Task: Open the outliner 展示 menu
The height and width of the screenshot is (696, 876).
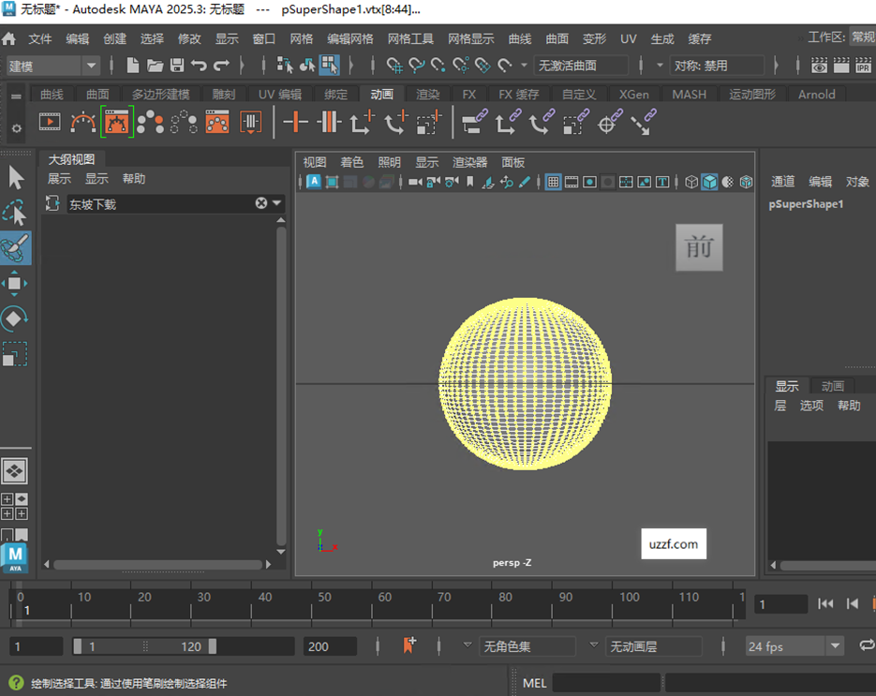Action: (x=59, y=179)
